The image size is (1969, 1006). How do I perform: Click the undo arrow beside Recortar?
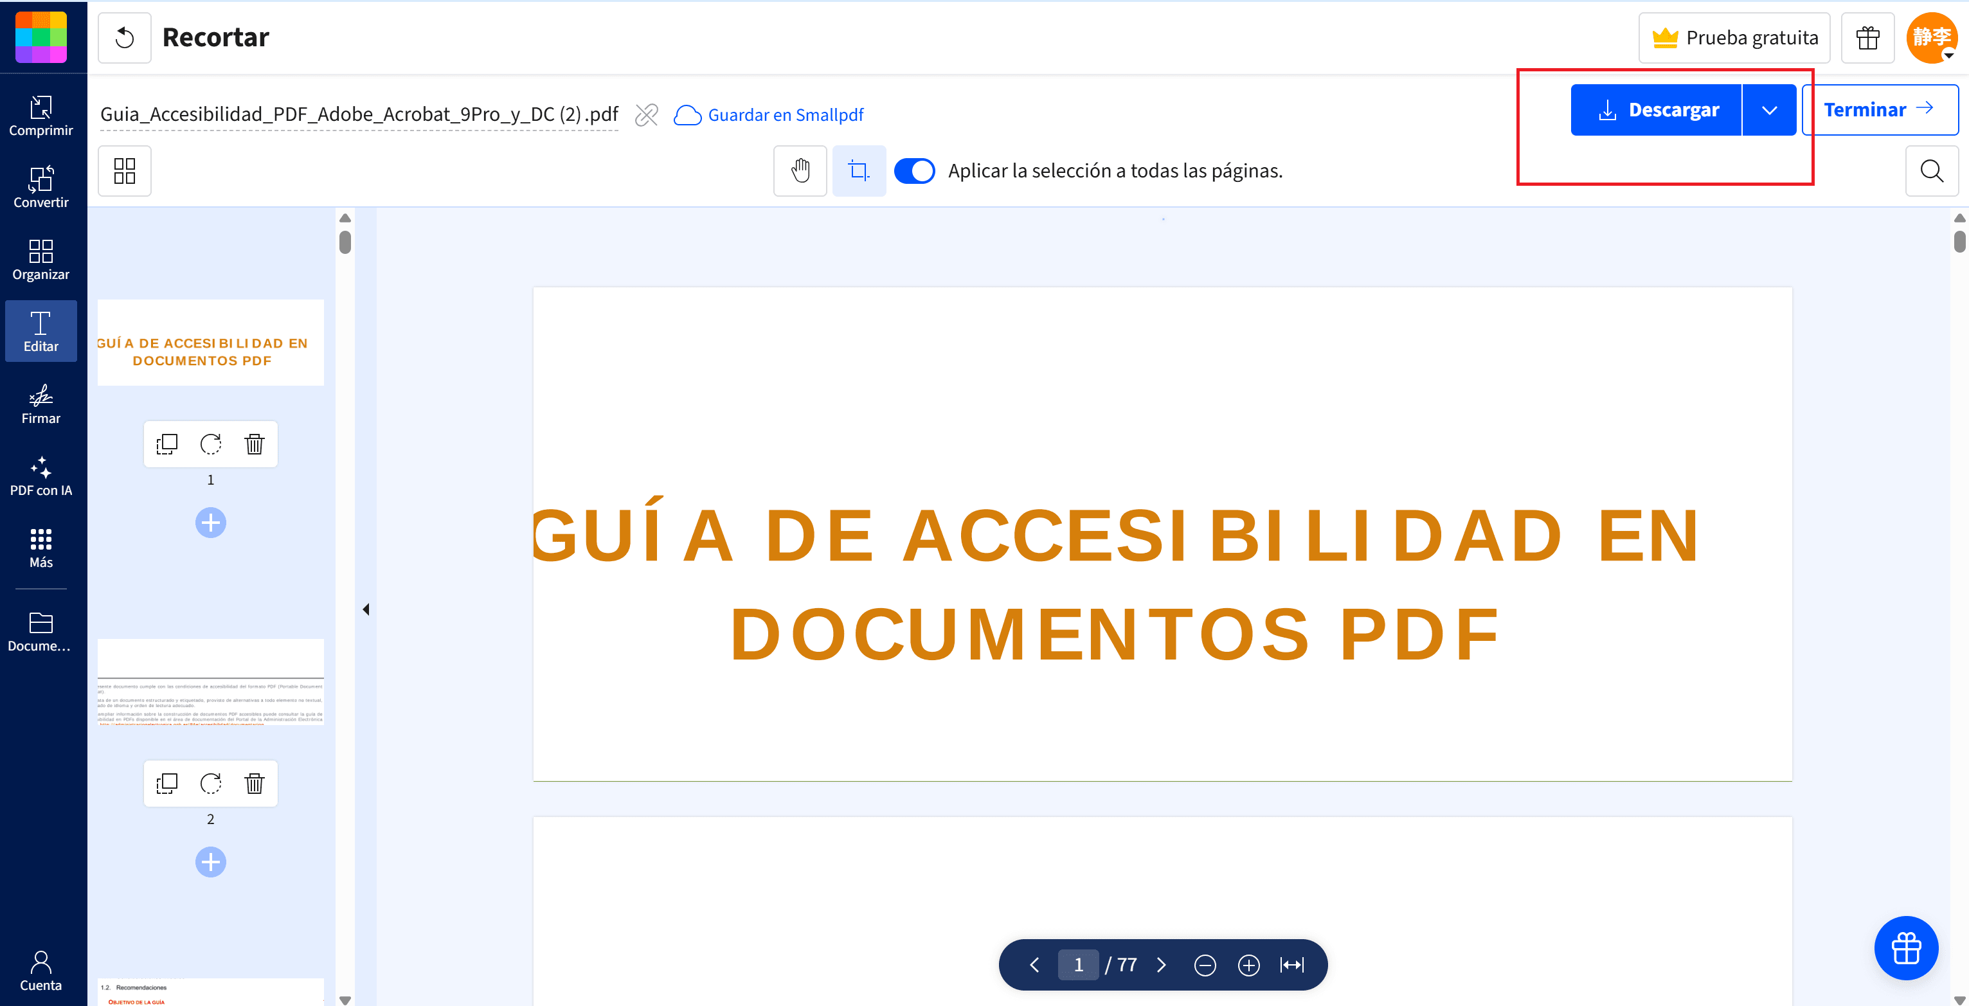[x=125, y=37]
